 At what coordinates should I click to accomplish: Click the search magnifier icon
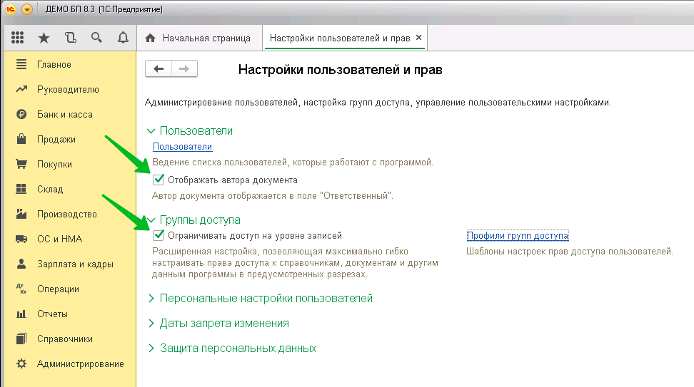click(x=96, y=38)
